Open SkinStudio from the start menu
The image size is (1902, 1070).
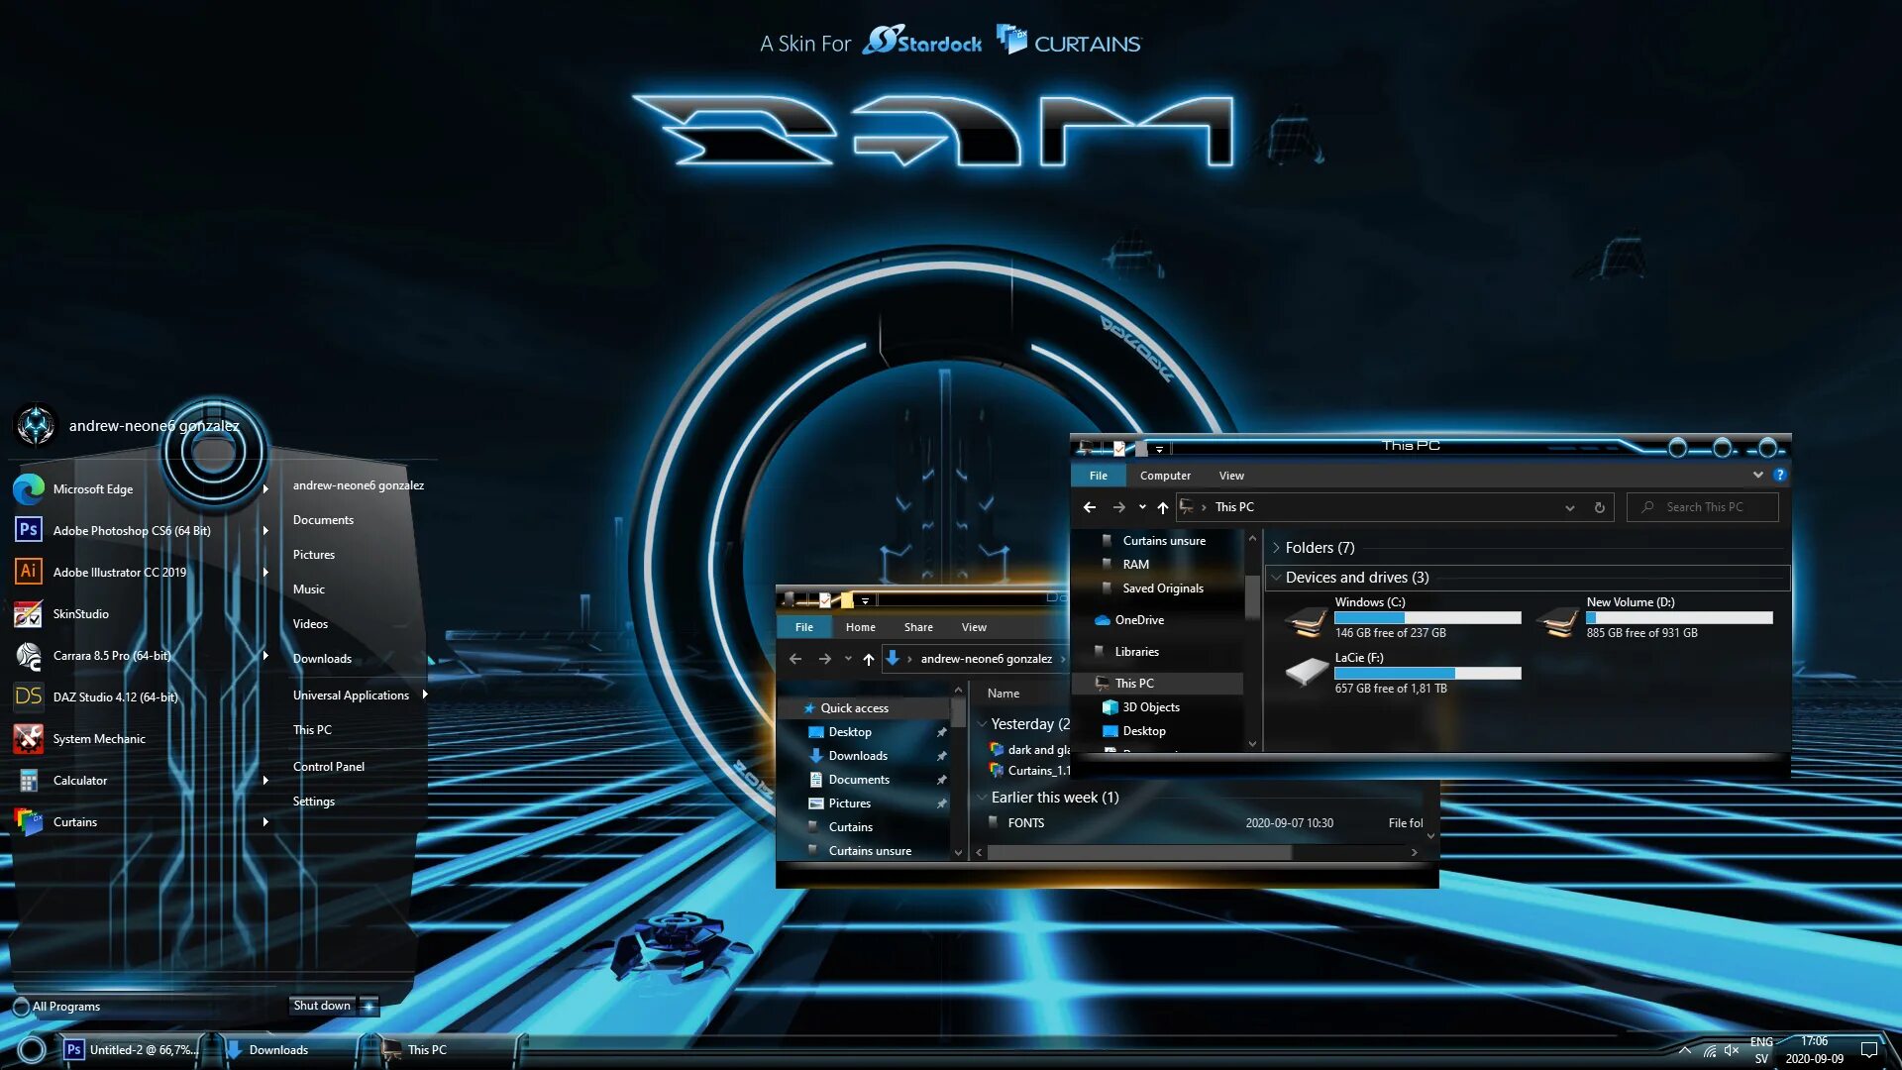(79, 612)
